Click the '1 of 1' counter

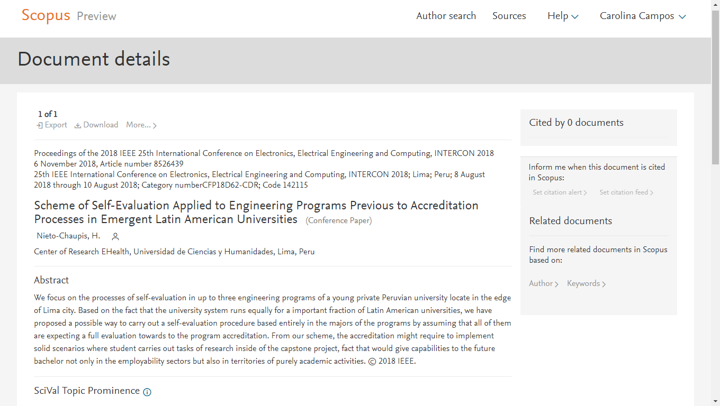click(48, 114)
